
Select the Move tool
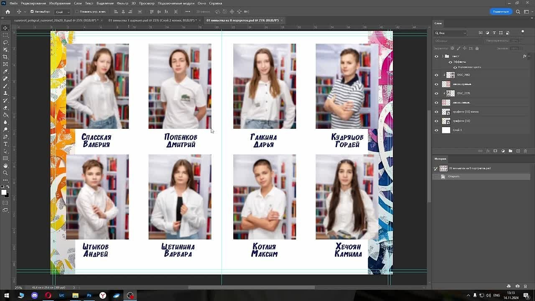pyautogui.click(x=5, y=28)
